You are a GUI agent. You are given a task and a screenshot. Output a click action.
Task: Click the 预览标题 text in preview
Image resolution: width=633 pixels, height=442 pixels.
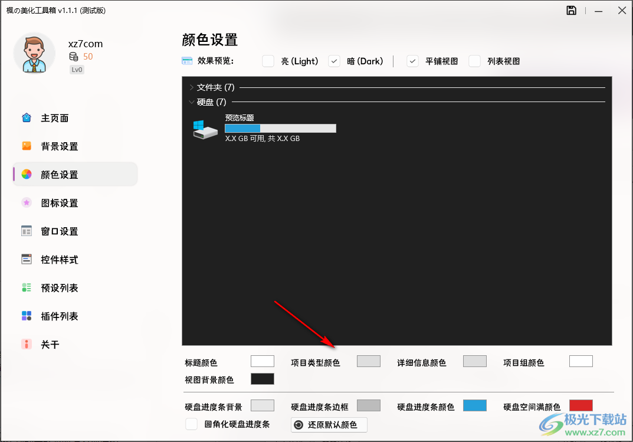(x=240, y=118)
